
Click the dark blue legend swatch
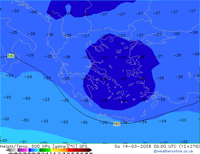click(30, 150)
